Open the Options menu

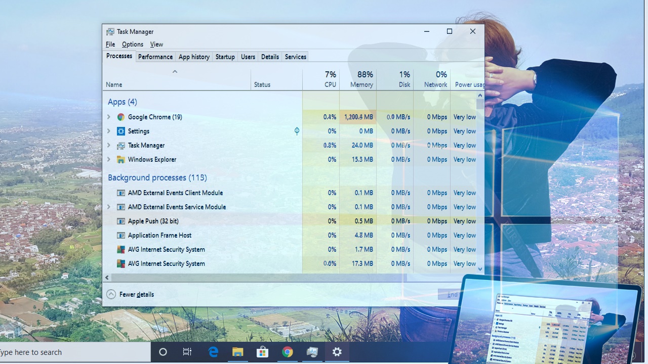pos(132,44)
